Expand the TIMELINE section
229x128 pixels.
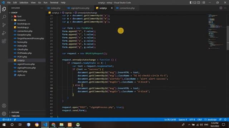click(15, 116)
